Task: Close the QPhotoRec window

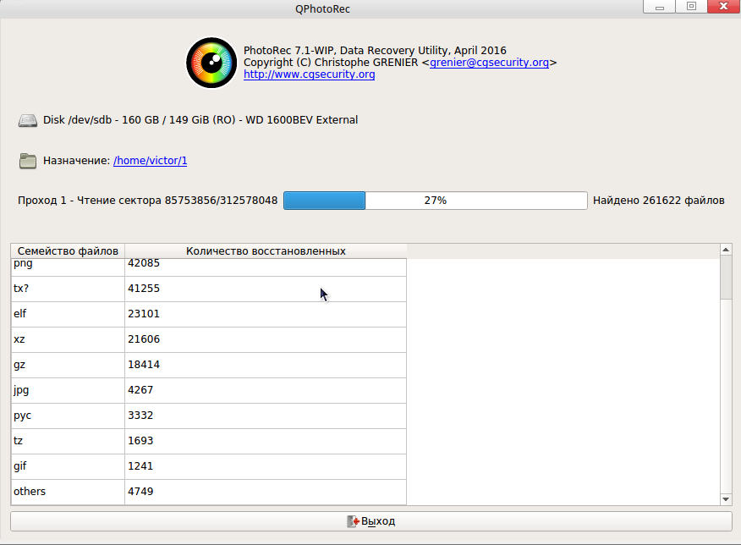Action: point(723,7)
